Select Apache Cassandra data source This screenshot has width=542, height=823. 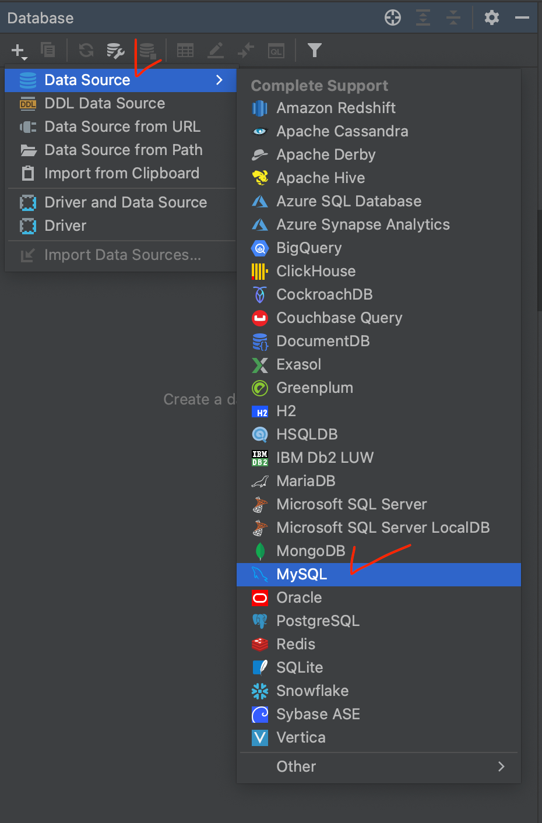(379, 131)
